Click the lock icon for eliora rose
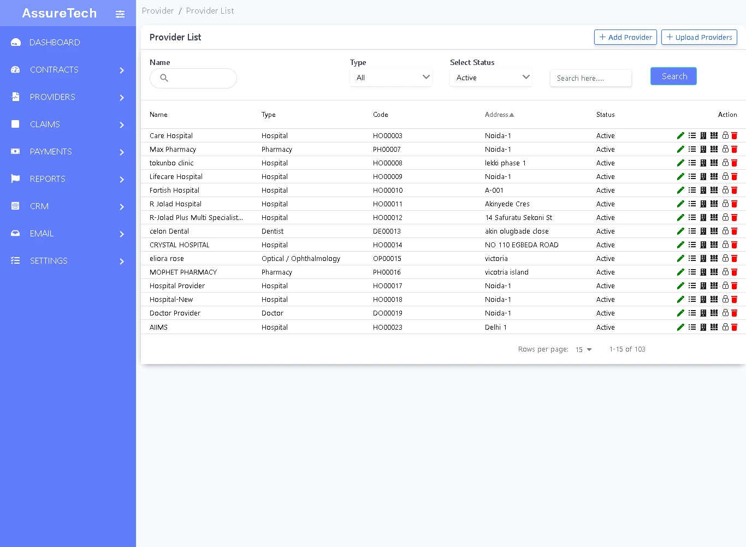This screenshot has height=547, width=746. tap(725, 258)
